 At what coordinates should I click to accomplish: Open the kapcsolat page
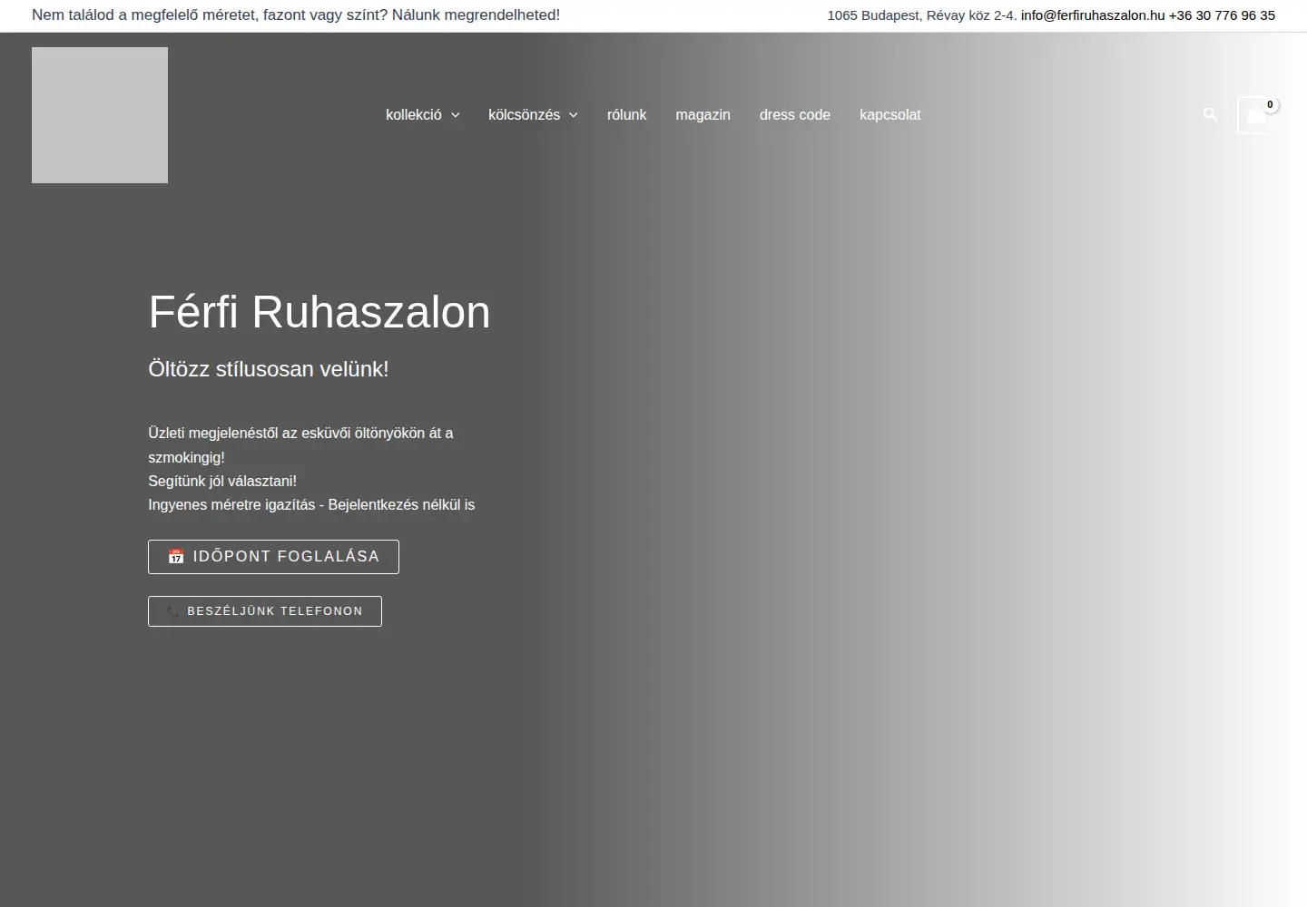[890, 115]
